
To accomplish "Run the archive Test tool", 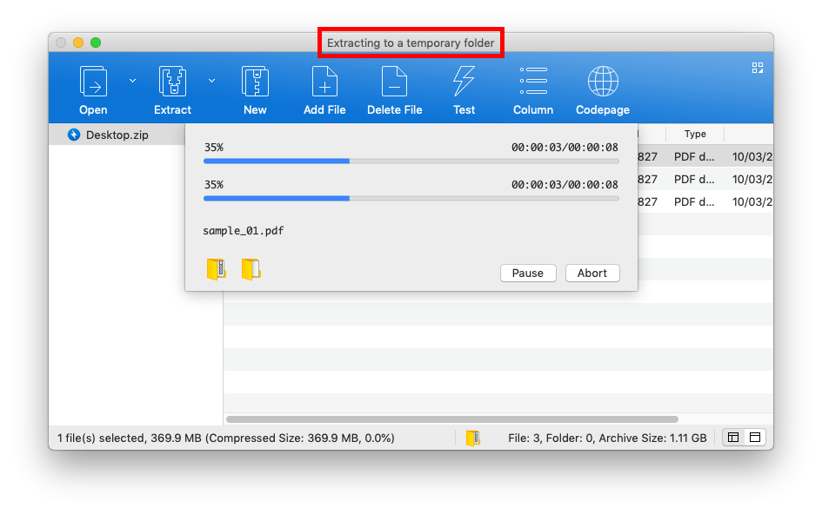I will tap(464, 82).
